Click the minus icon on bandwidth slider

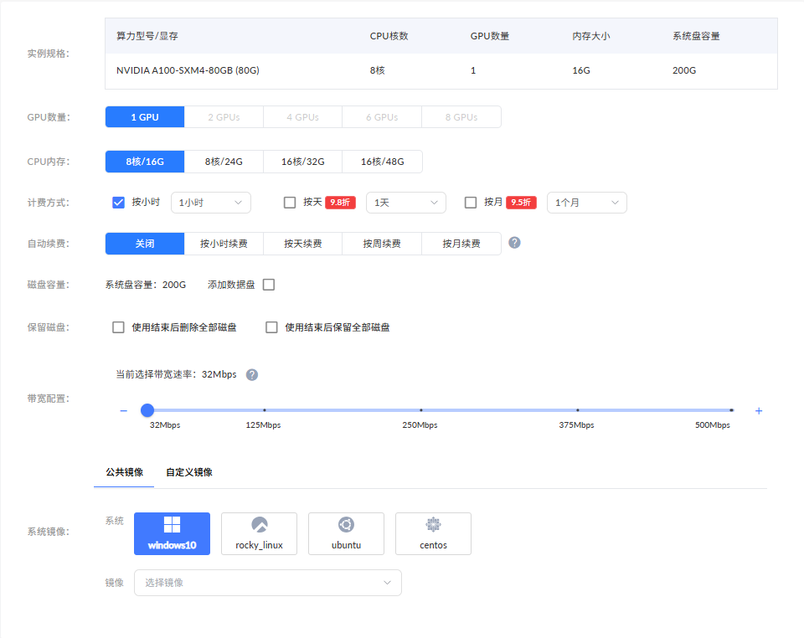pyautogui.click(x=124, y=410)
